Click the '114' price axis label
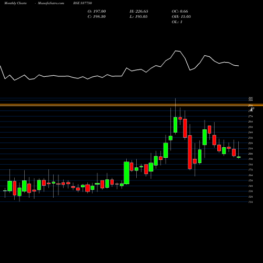263x263 pixels. click(x=250, y=202)
